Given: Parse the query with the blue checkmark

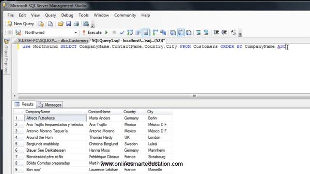Looking at the screenshot, I should tap(122, 32).
